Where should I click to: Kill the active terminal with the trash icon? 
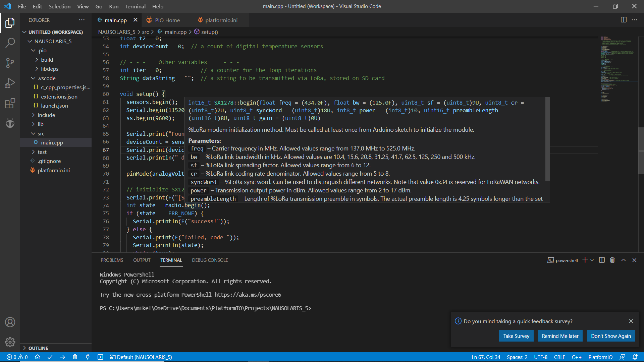(x=612, y=260)
